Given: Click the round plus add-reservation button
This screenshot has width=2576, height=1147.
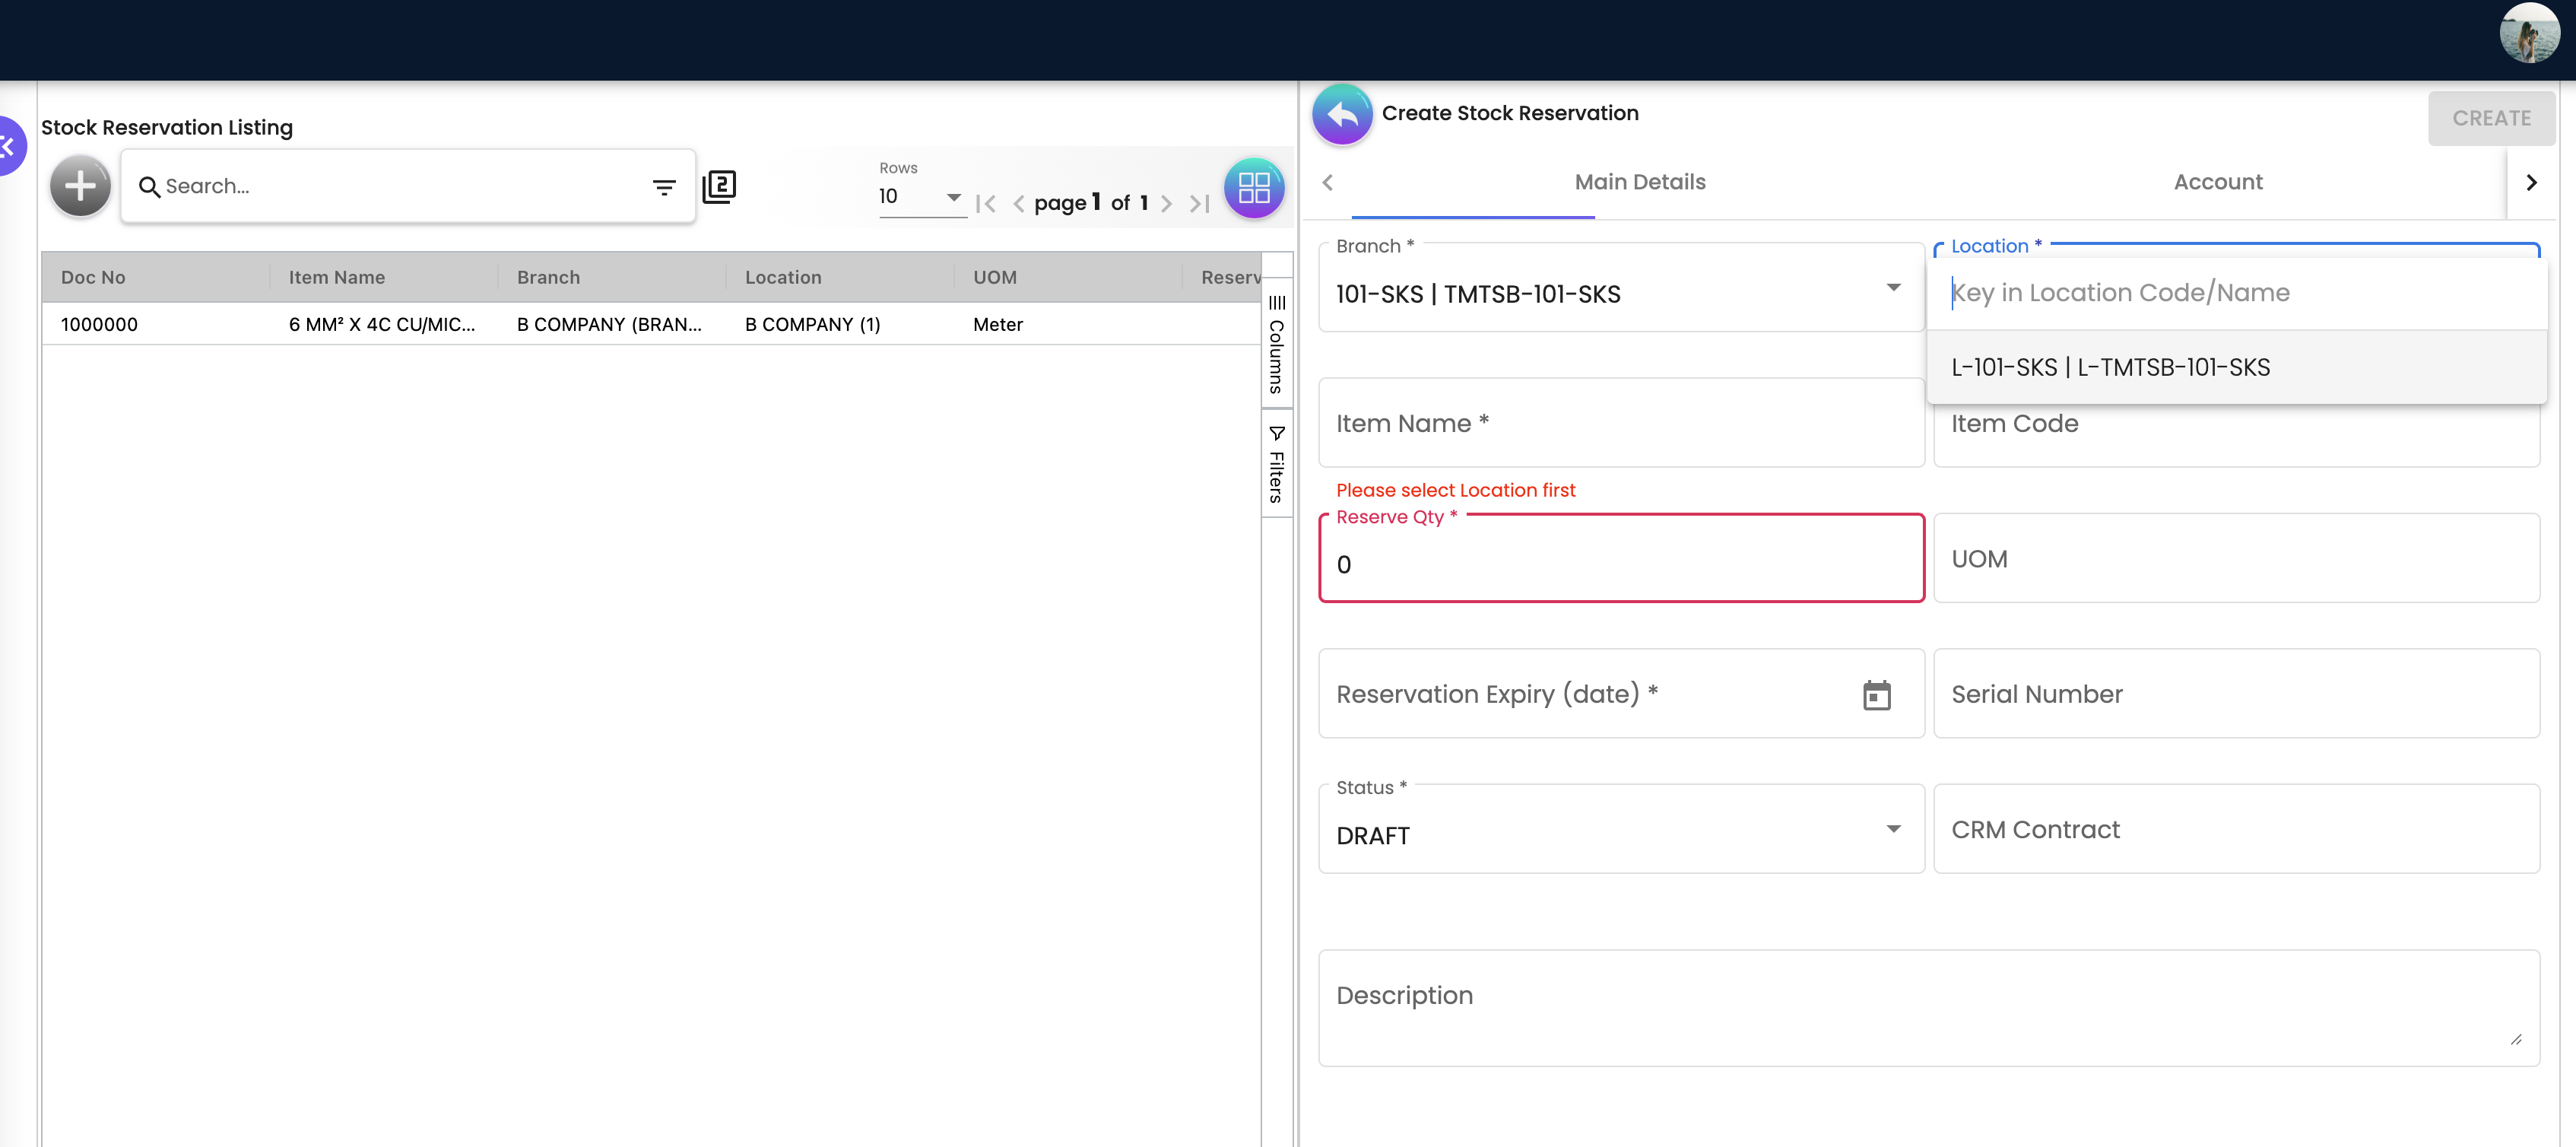Looking at the screenshot, I should tap(80, 186).
